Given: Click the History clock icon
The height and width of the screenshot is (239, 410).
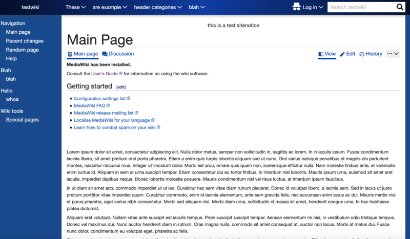Looking at the screenshot, I should click(362, 54).
